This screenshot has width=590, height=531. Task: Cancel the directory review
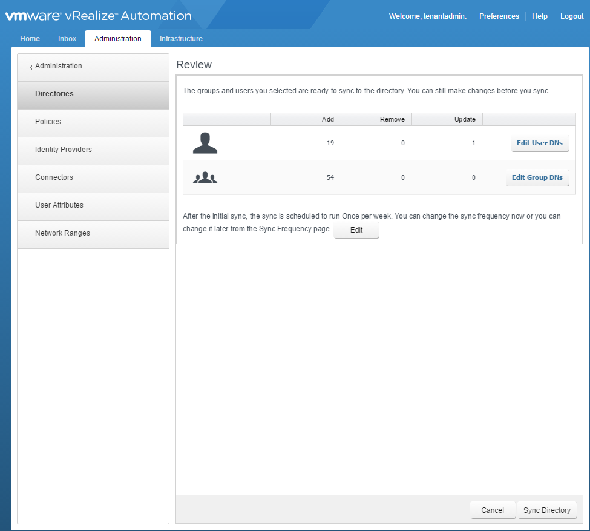pos(493,510)
